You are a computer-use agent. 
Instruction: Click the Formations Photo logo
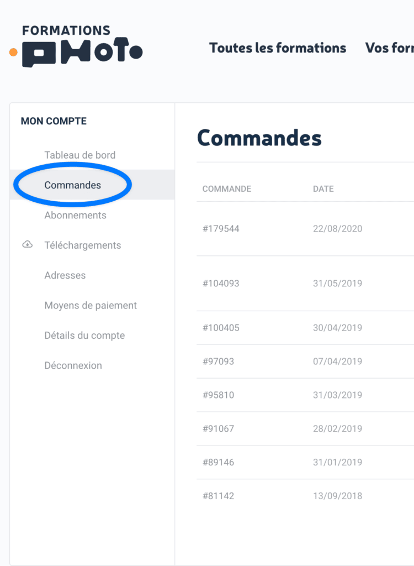click(77, 46)
